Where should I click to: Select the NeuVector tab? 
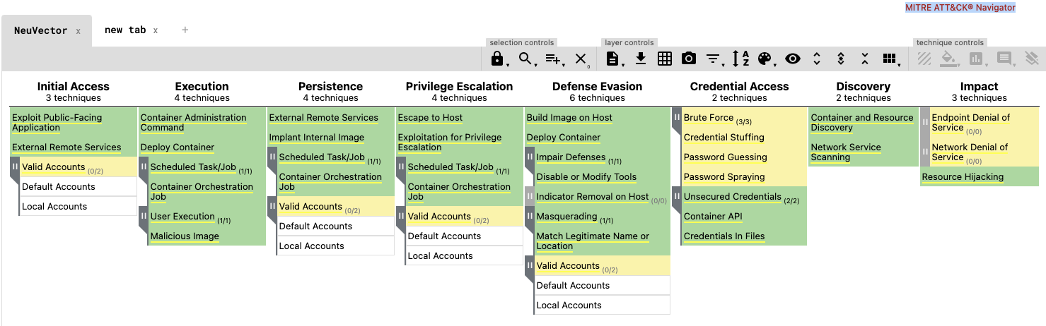point(41,30)
